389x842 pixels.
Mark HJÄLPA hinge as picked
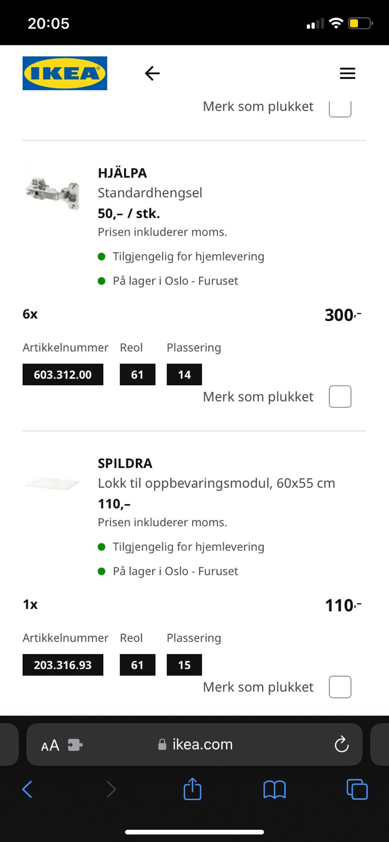(340, 396)
